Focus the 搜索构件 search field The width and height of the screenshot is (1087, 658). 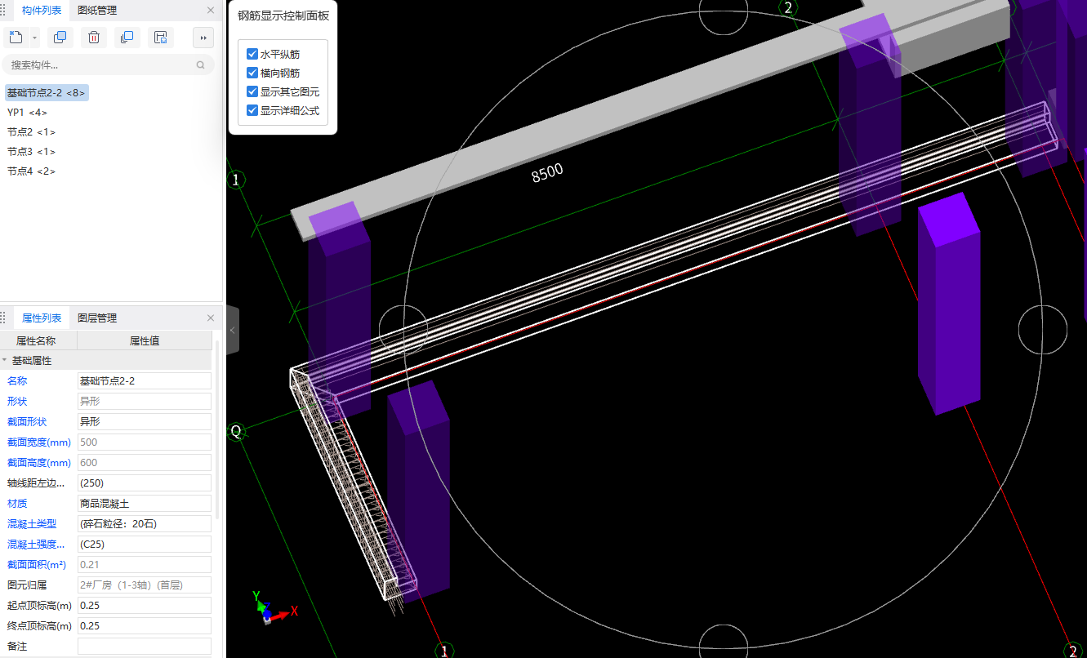click(108, 65)
